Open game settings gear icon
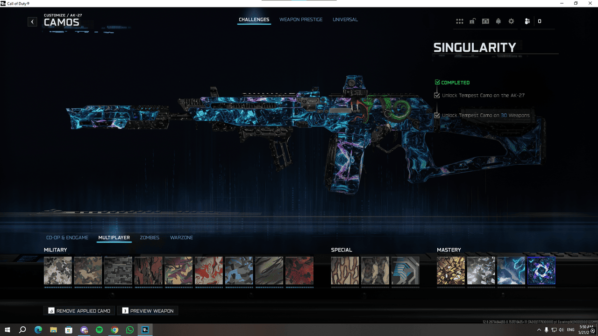 tap(511, 21)
